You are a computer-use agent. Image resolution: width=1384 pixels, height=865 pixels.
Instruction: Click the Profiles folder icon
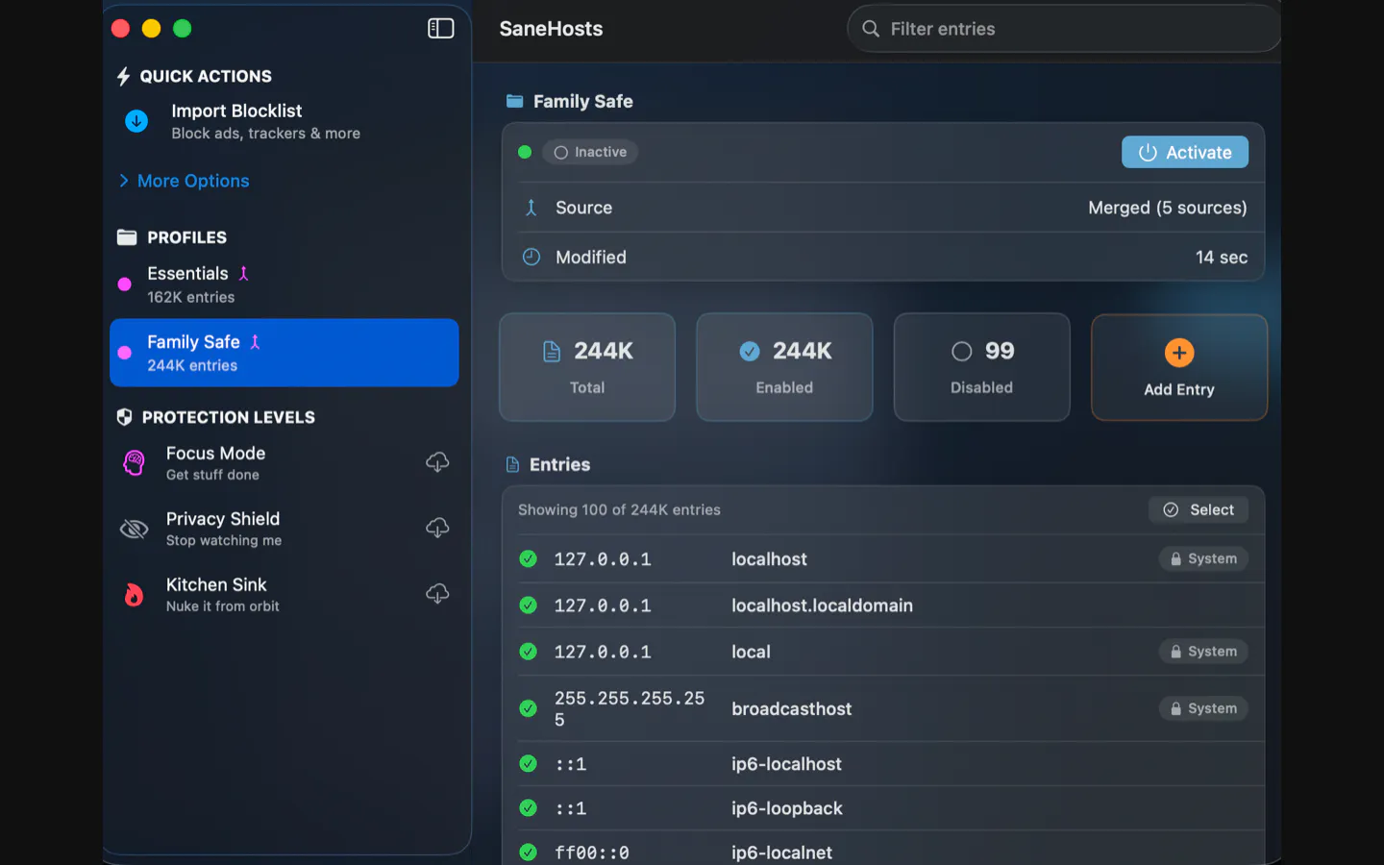pyautogui.click(x=127, y=237)
